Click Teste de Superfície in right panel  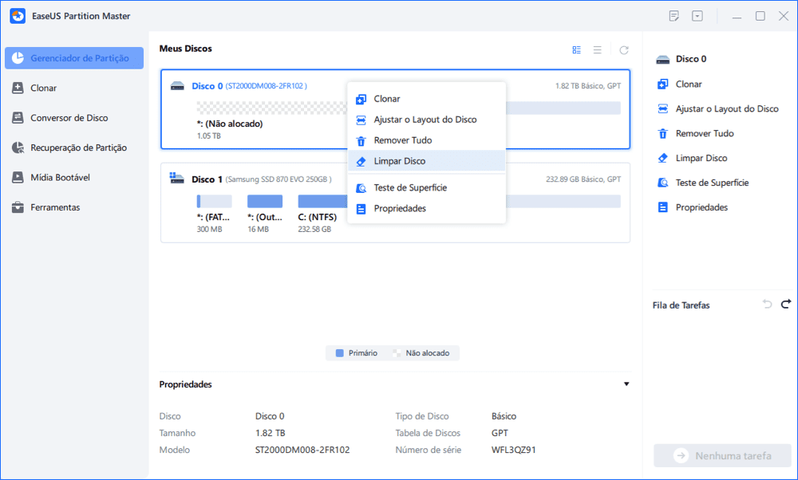click(x=712, y=183)
